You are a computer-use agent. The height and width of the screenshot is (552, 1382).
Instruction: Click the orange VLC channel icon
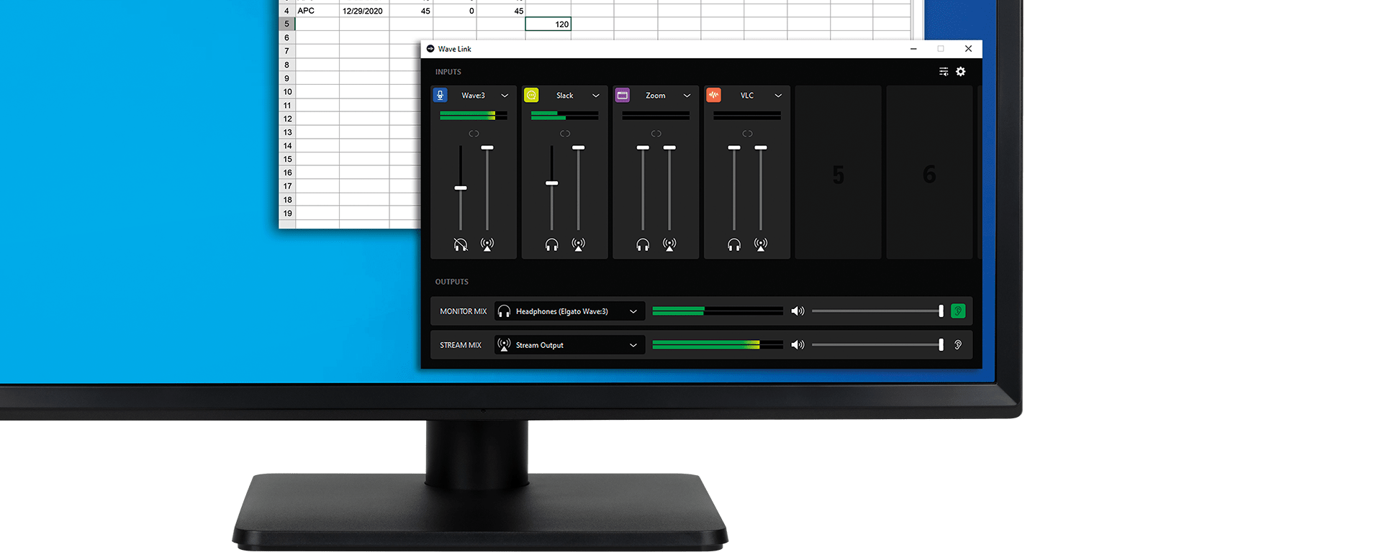pos(714,95)
